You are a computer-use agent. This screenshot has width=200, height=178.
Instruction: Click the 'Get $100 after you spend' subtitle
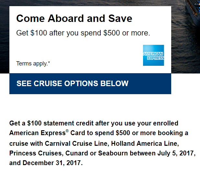click(83, 33)
